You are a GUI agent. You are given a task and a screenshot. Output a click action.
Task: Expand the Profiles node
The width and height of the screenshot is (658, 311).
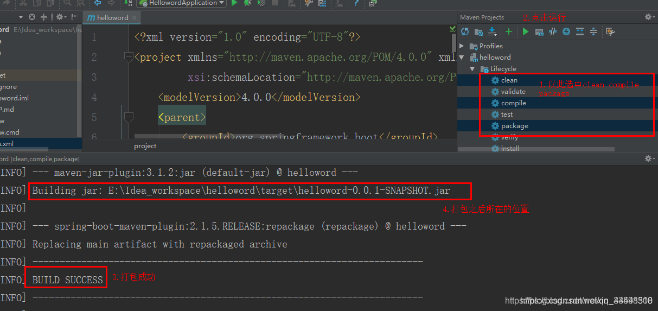coord(462,46)
